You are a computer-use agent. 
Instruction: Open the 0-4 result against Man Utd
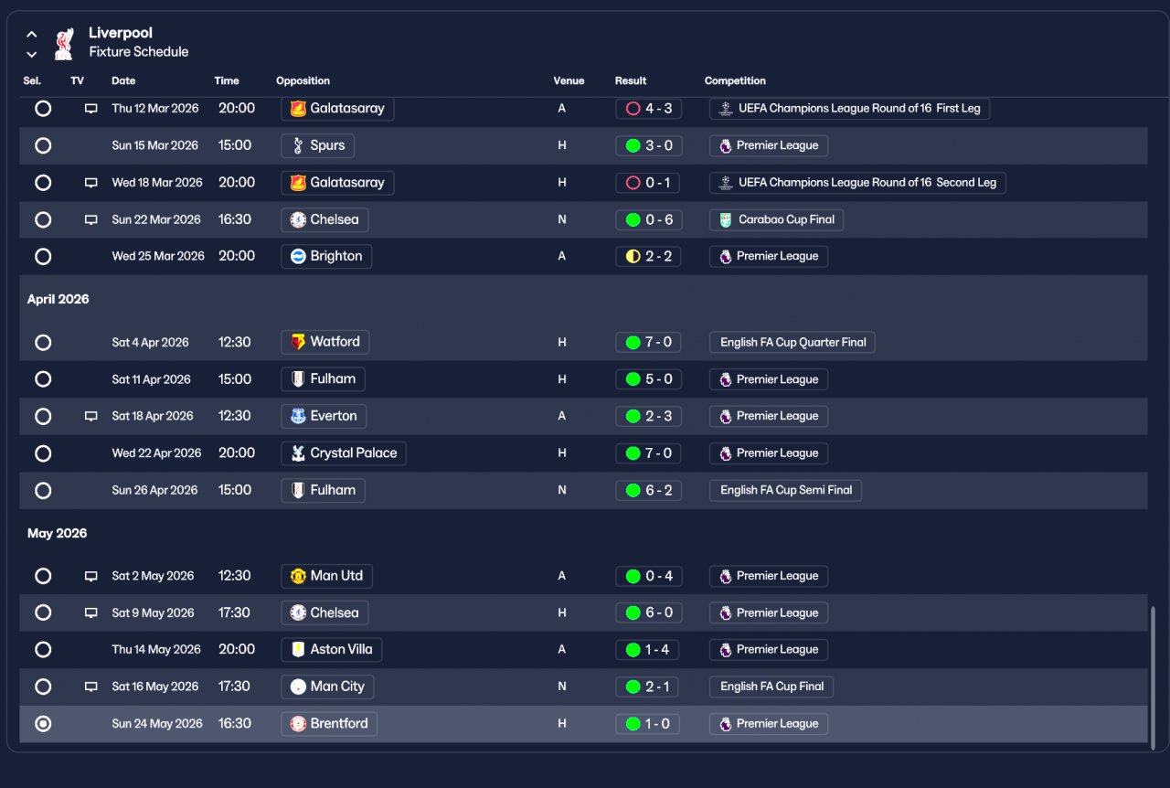point(648,576)
